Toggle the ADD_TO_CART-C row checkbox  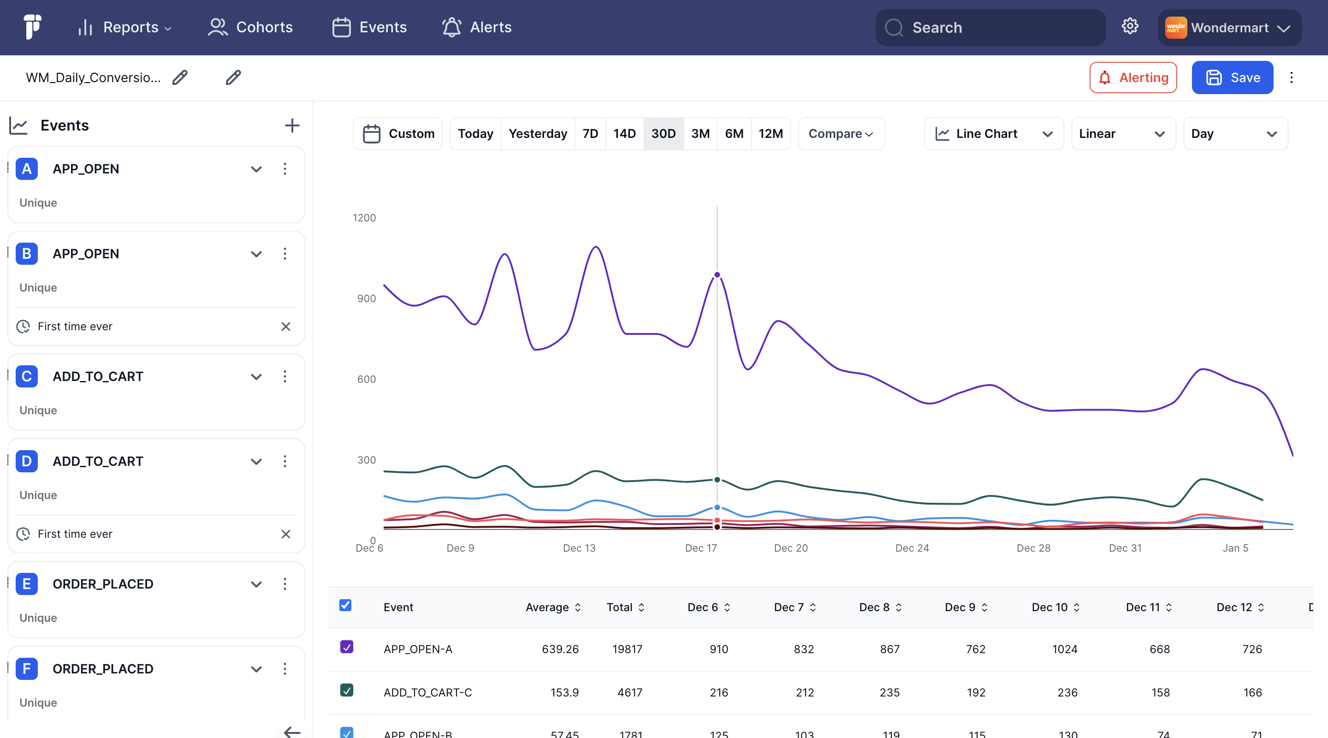coord(346,690)
